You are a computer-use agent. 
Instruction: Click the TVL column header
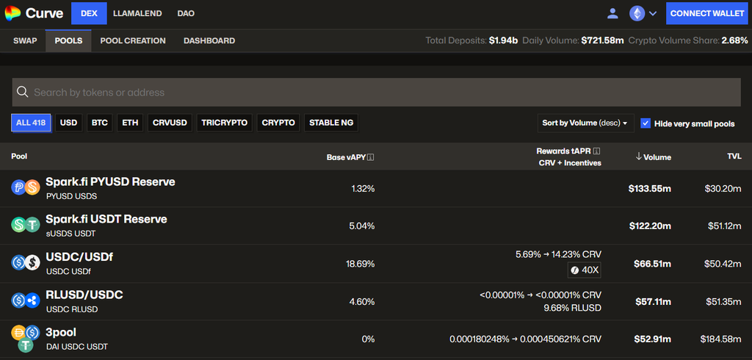pyautogui.click(x=734, y=156)
